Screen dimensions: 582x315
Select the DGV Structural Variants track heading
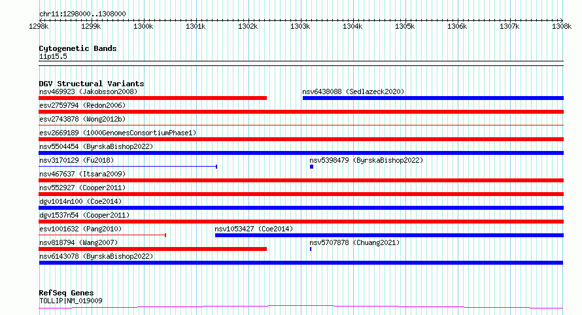pos(92,84)
